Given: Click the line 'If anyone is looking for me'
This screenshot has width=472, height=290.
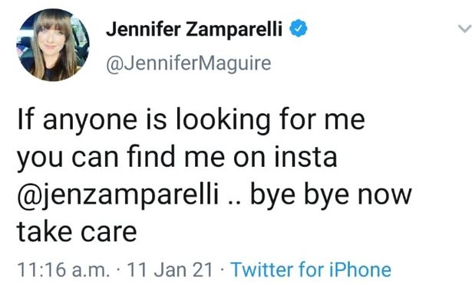Looking at the screenshot, I should 191,120.
